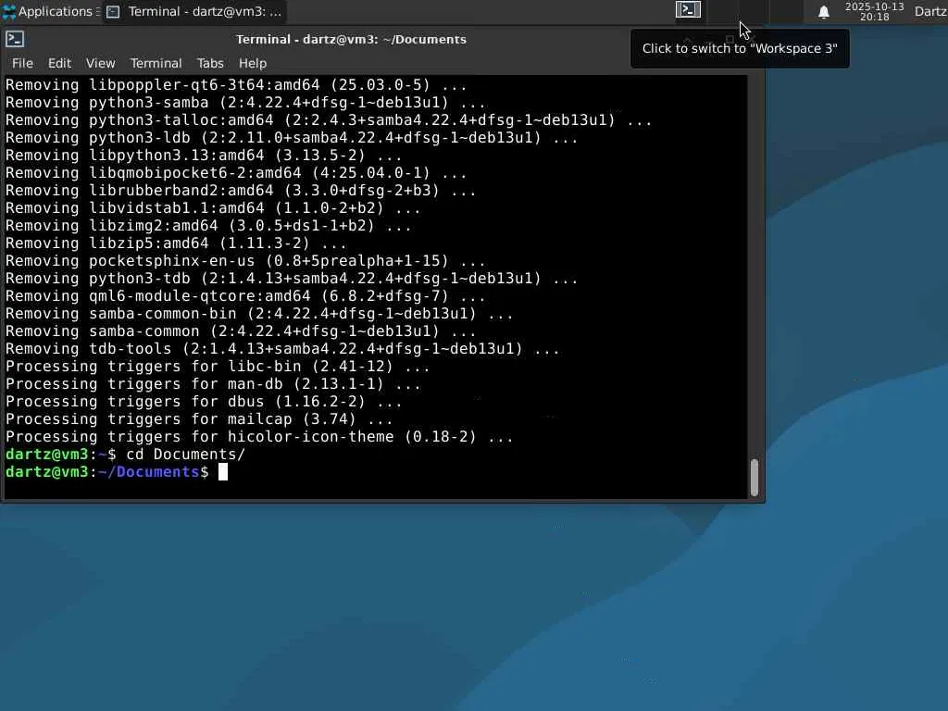Click the terminal window title bar icon
948x711 pixels.
15,39
